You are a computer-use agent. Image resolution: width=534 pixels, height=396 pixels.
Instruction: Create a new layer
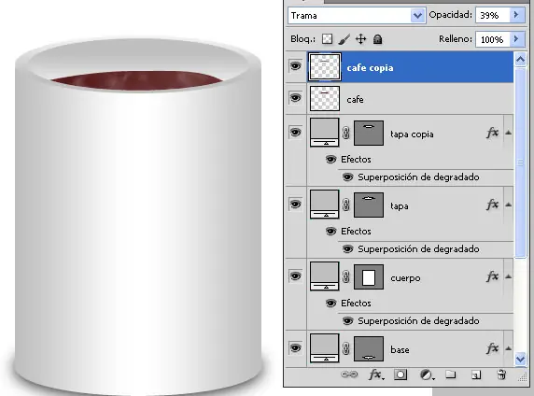coord(476,375)
